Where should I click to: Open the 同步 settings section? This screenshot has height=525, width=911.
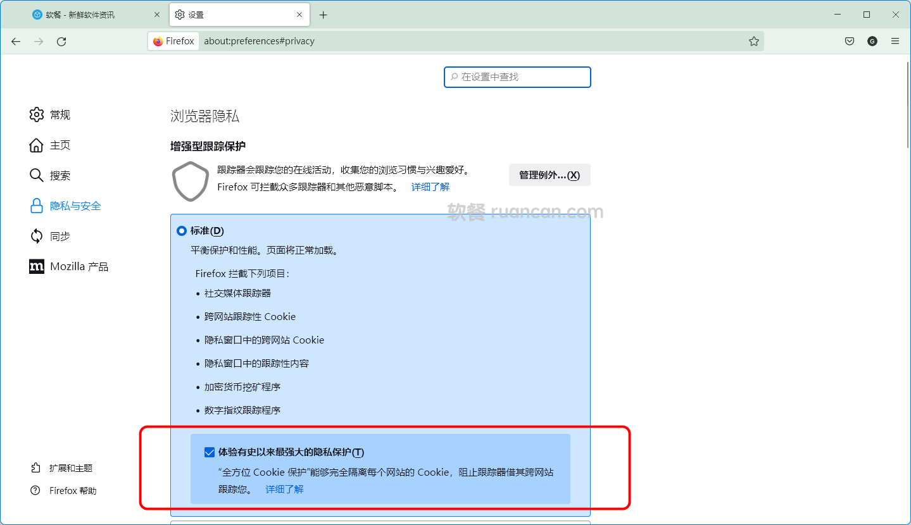click(58, 236)
